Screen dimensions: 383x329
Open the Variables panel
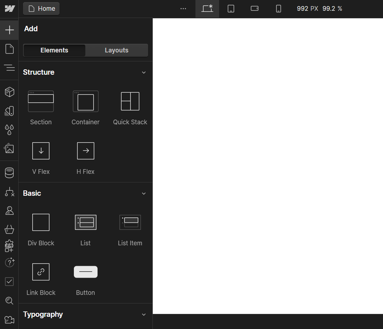[9, 130]
